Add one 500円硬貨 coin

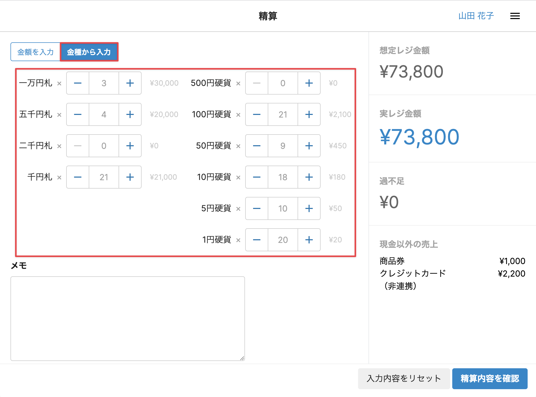(309, 83)
